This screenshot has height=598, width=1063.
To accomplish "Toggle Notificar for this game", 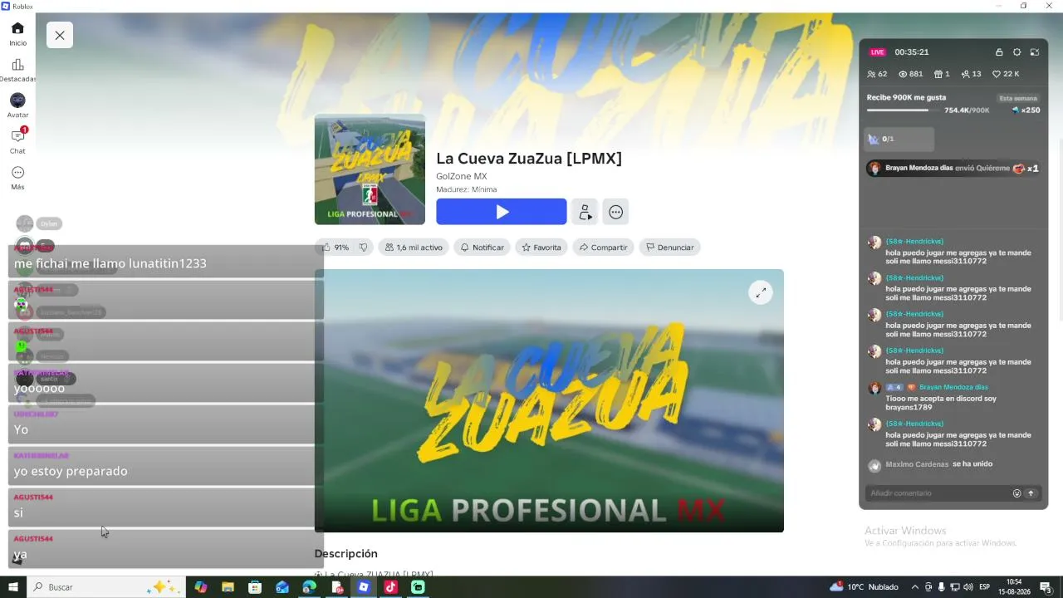I will pos(482,248).
